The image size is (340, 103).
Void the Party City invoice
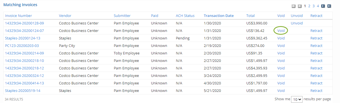[x=281, y=46]
